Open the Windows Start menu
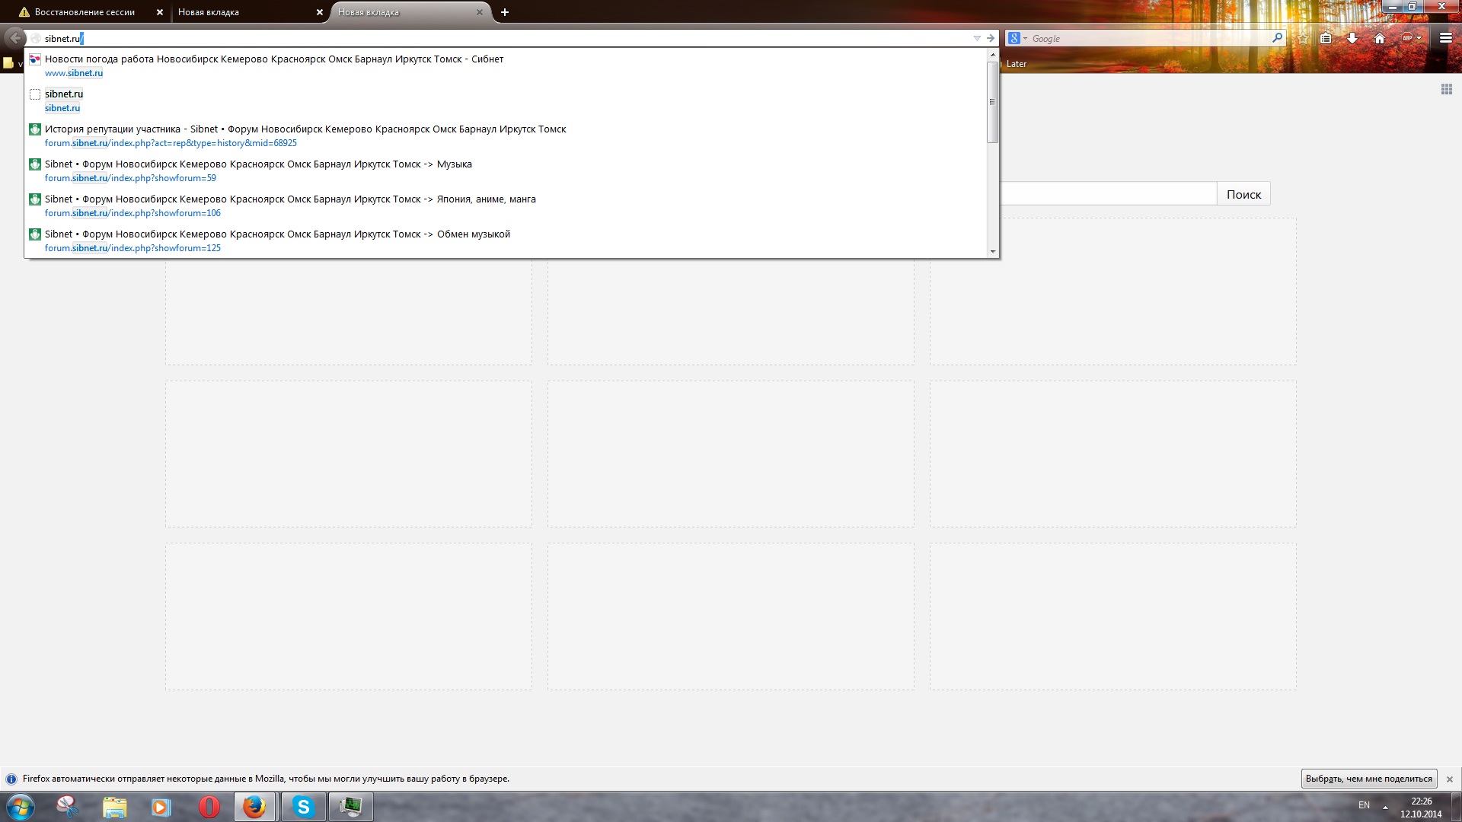 pos(21,807)
